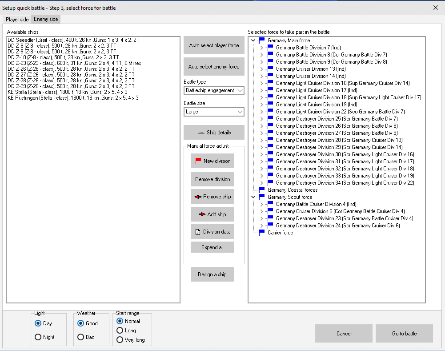Collapse the Germany Scout force node

253,197
